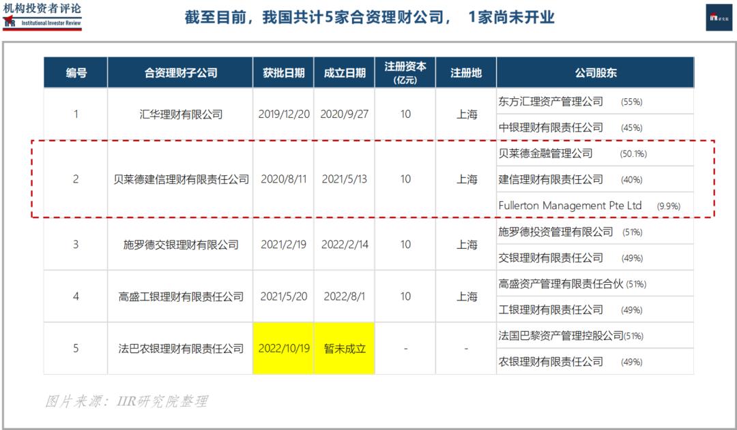Click 贝莱德建信理财有限责任公司 inside the dashed box
This screenshot has height=430, width=737.
[180, 179]
